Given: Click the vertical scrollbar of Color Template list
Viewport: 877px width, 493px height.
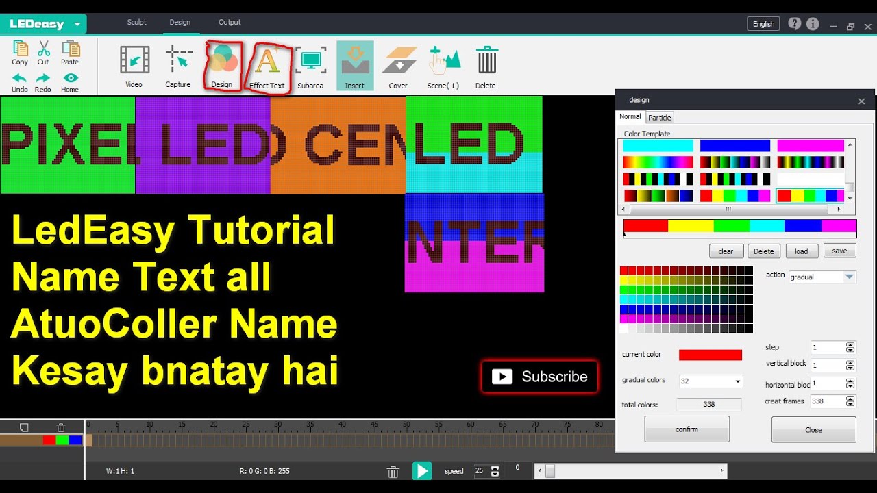Looking at the screenshot, I should pos(850,170).
